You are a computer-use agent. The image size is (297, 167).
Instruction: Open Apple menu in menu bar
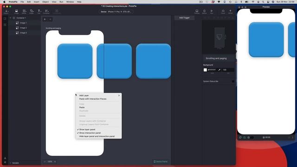point(4,2)
